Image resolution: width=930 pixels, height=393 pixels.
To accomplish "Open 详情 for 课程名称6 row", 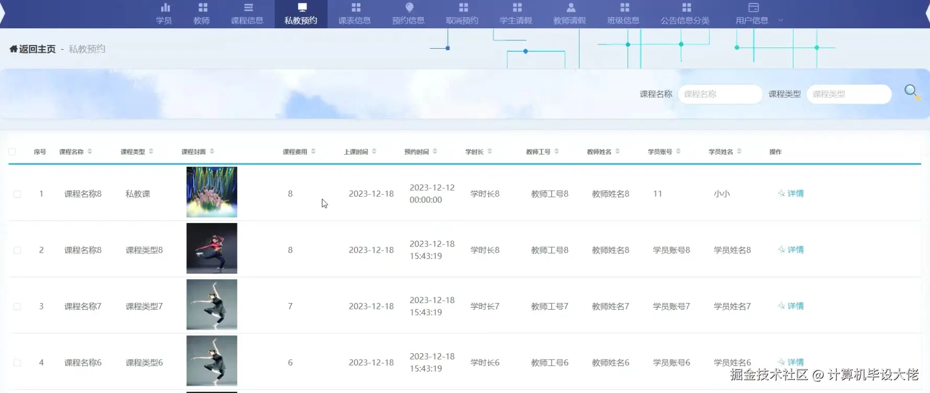I will [x=791, y=362].
